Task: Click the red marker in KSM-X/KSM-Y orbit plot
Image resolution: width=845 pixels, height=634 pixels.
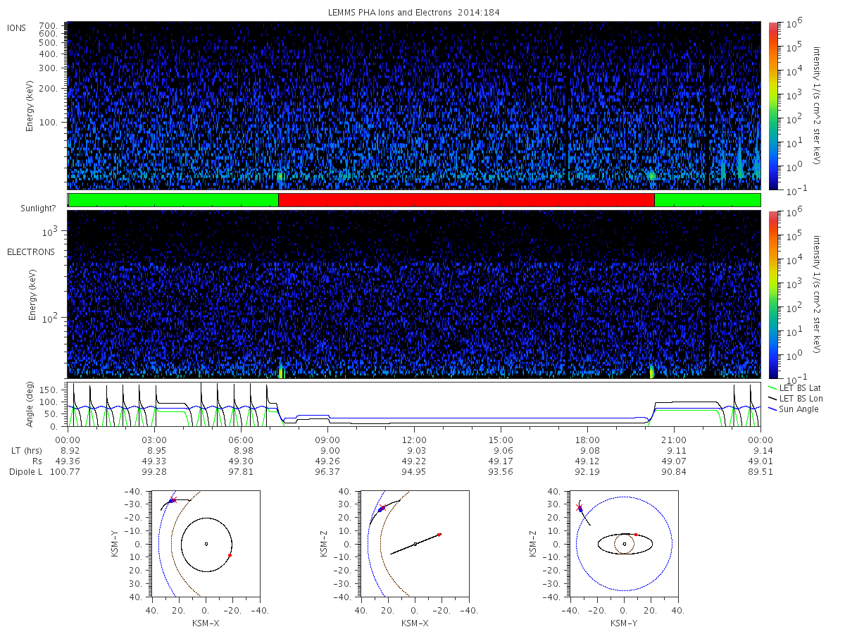Action: pyautogui.click(x=230, y=556)
